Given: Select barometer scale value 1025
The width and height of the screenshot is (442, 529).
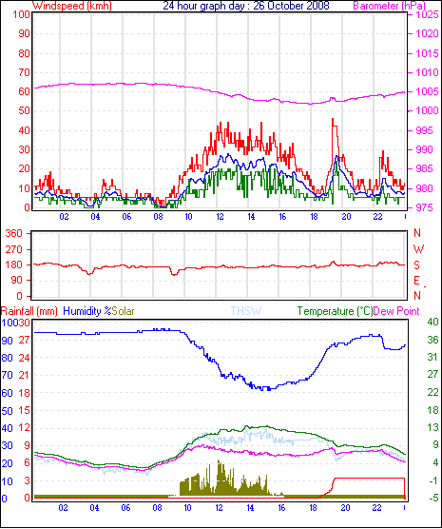Looking at the screenshot, I should 427,14.
